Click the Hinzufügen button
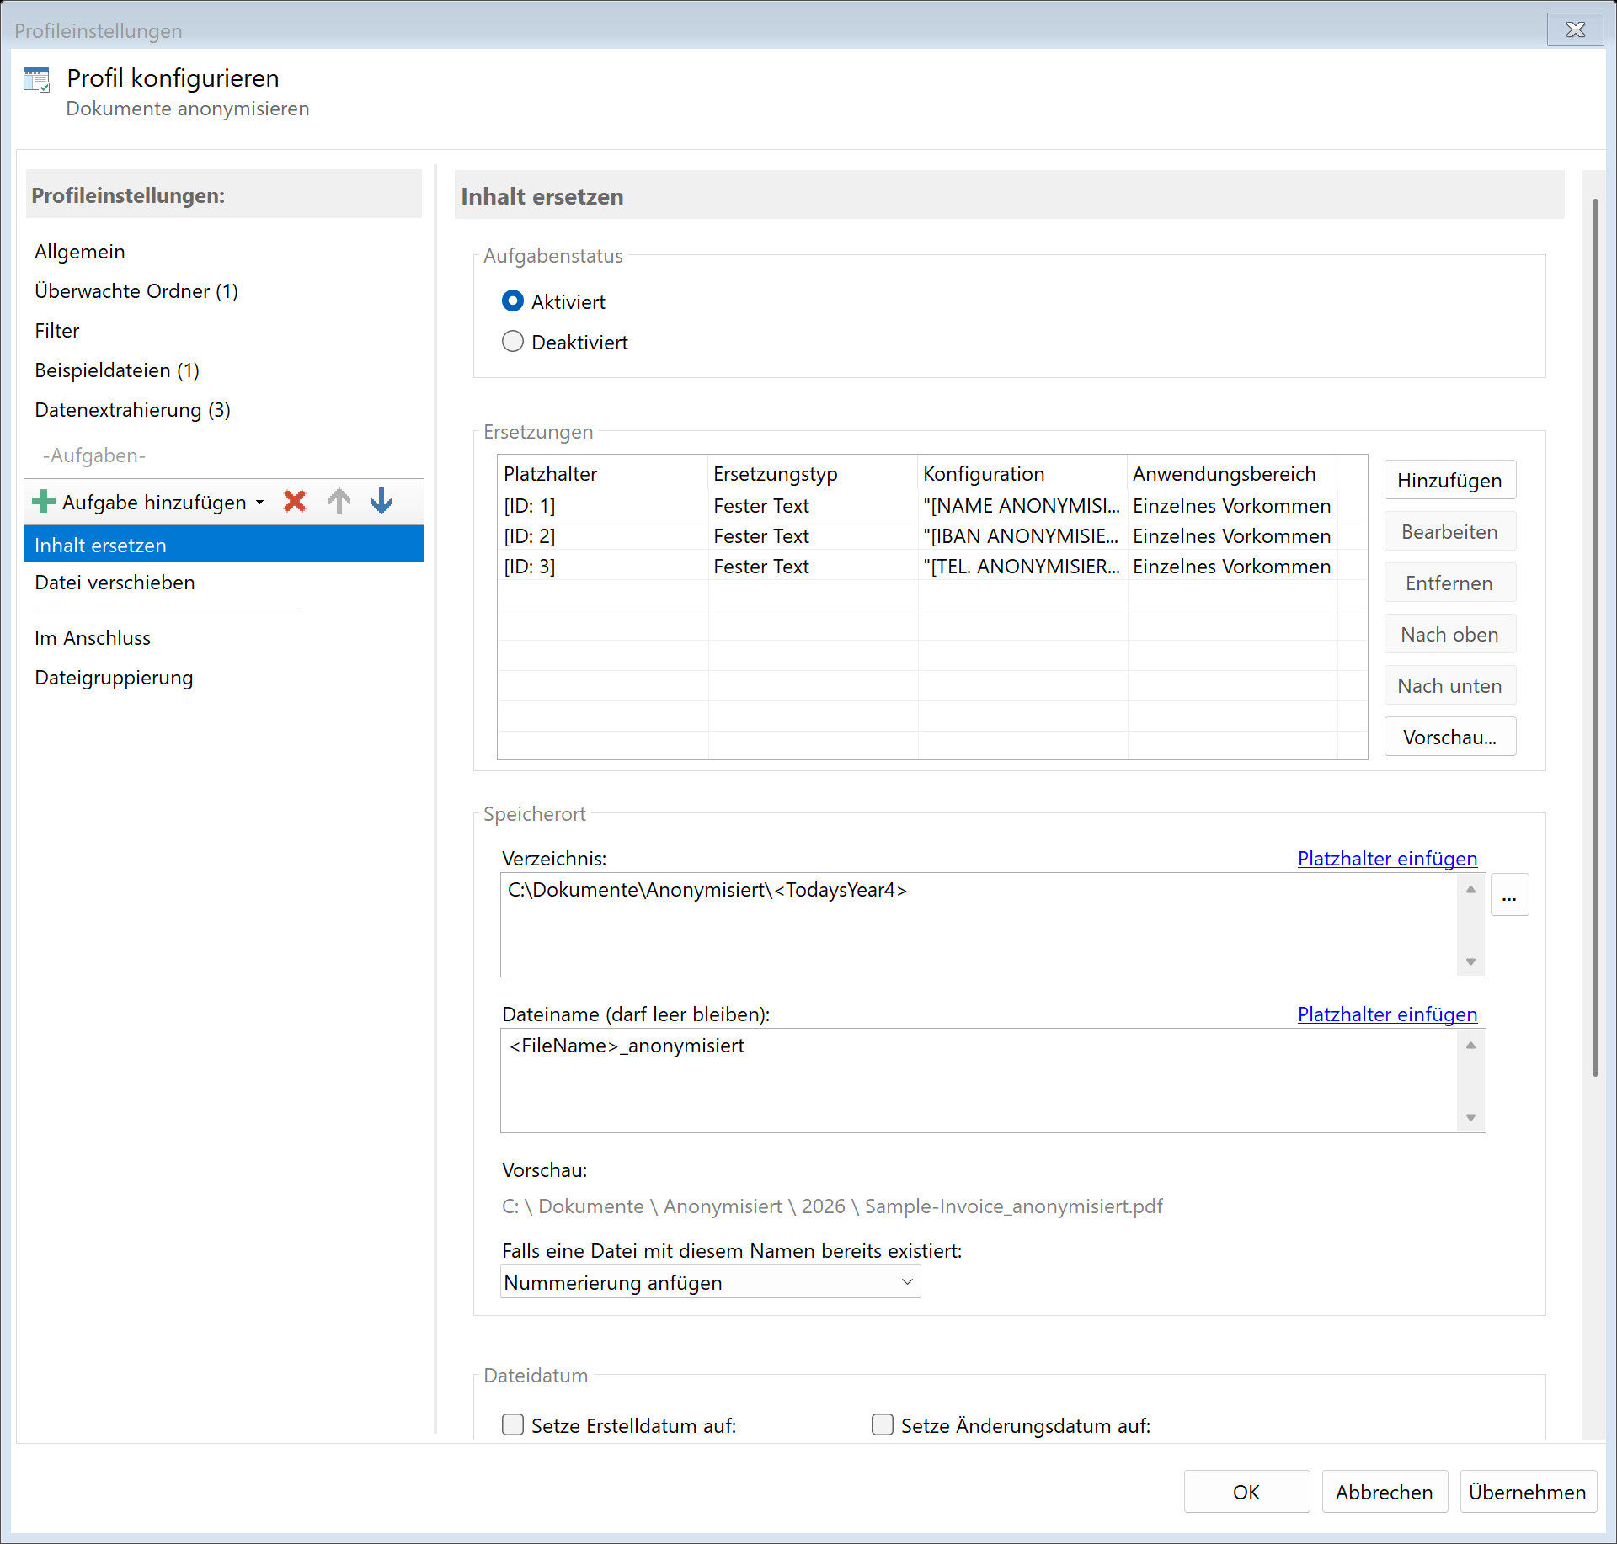Screen dimensions: 1617x1544 [1449, 480]
